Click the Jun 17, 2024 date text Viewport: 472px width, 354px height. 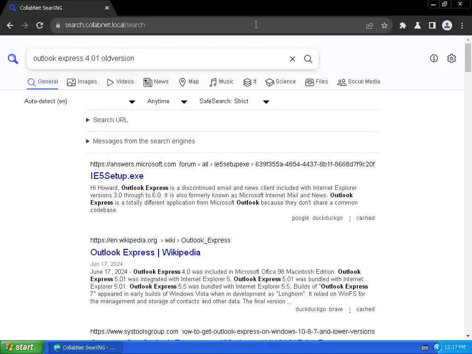(106, 264)
